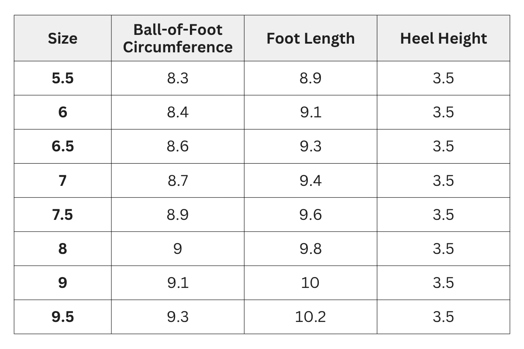Select the size 7 row label

tap(62, 181)
